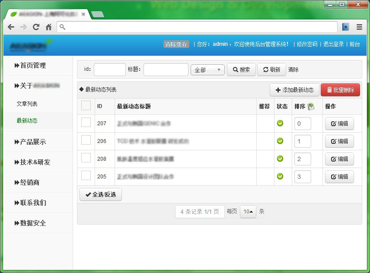Click the 修改密码 link in header
This screenshot has width=370, height=273.
coord(307,44)
